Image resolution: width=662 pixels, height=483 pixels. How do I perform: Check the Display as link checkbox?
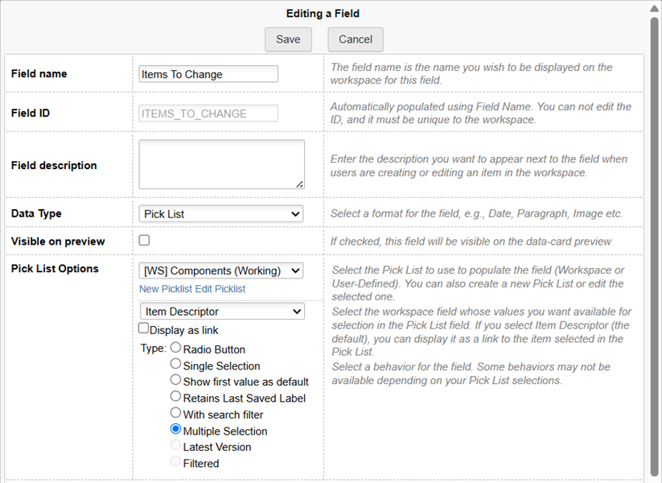[x=143, y=328]
